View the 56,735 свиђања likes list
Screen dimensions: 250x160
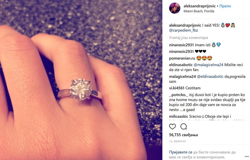tap(183, 135)
